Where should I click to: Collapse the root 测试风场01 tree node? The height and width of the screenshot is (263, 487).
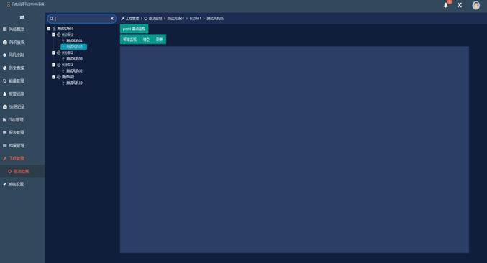49,29
